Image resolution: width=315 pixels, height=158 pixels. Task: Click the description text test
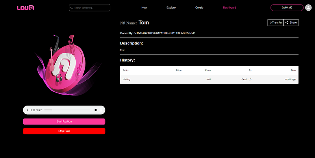pyautogui.click(x=122, y=50)
